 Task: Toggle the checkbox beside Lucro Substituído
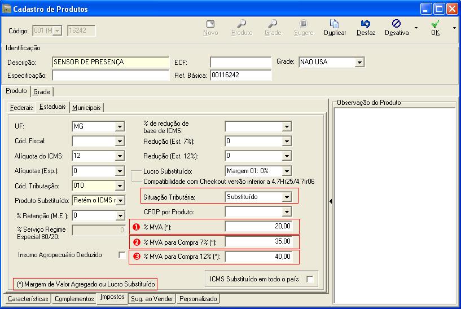coord(135,175)
